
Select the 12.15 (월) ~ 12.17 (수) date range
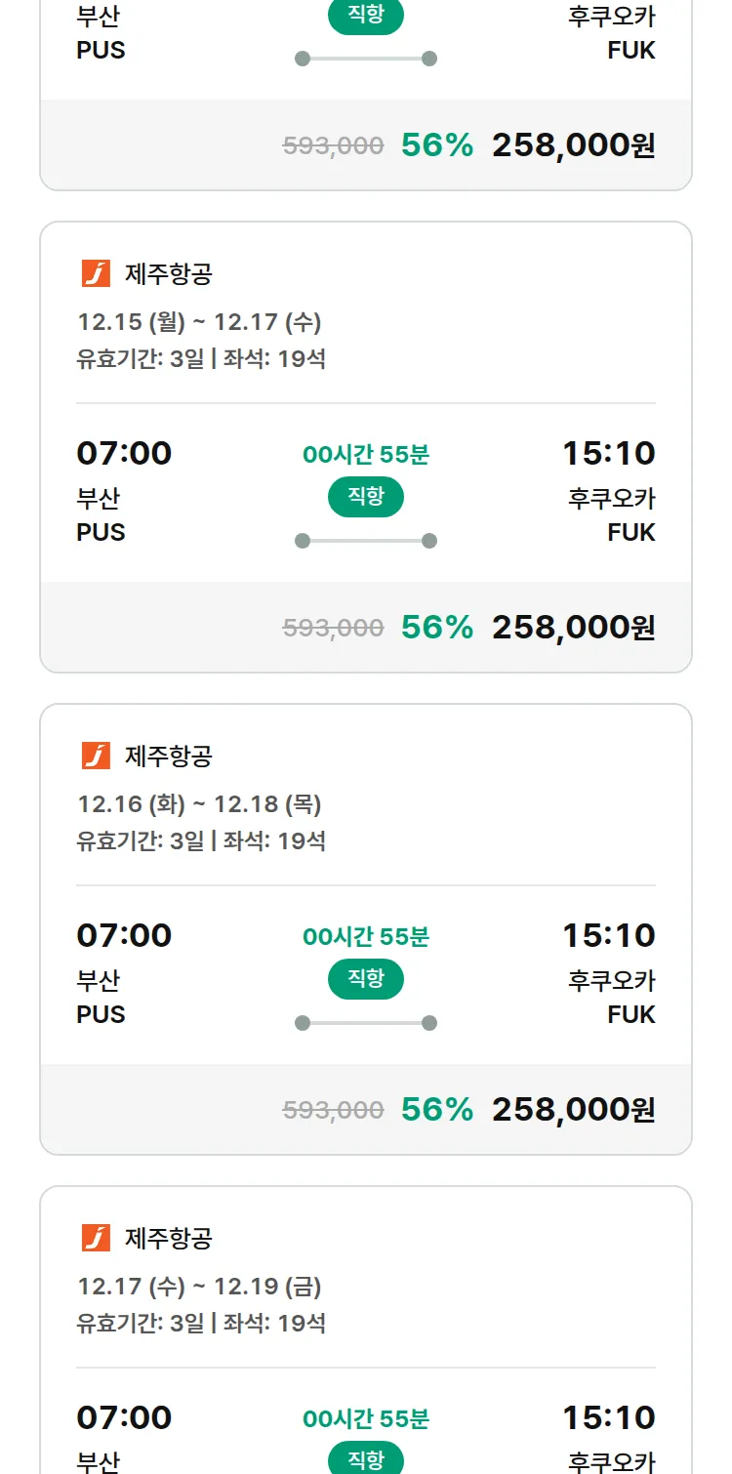pyautogui.click(x=199, y=322)
